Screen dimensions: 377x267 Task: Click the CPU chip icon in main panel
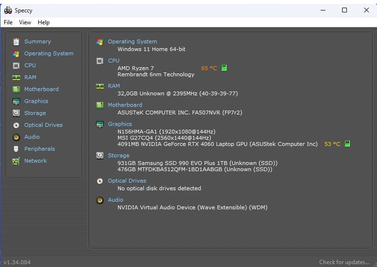pyautogui.click(x=100, y=61)
